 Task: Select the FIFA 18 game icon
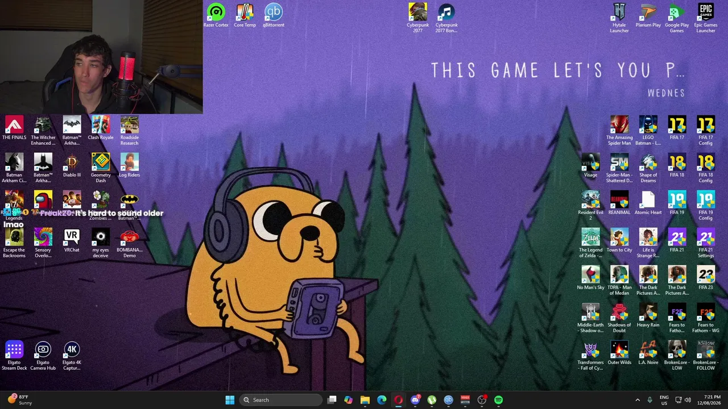pyautogui.click(x=677, y=165)
